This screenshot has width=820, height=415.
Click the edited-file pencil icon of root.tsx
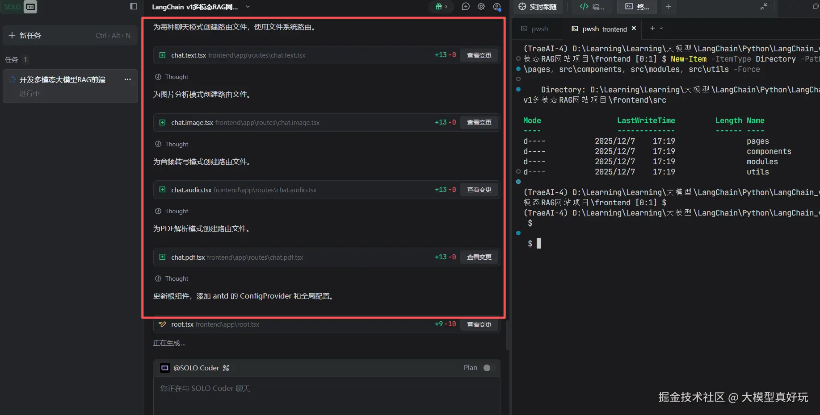click(163, 324)
